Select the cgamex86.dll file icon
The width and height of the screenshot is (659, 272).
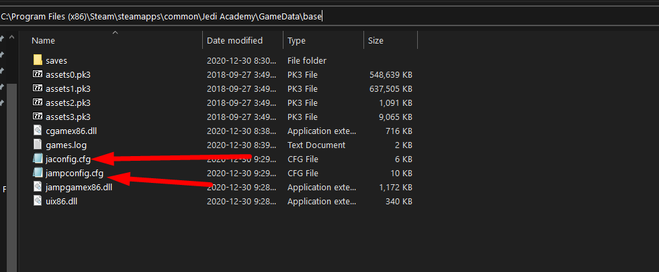[x=38, y=131]
